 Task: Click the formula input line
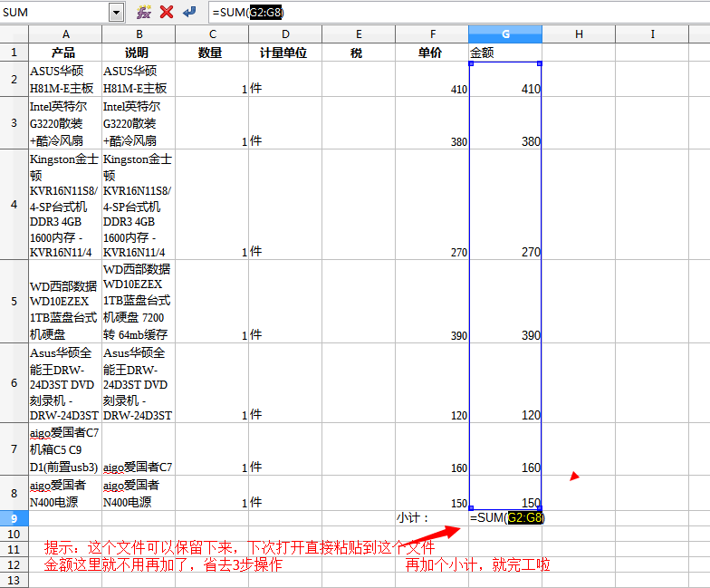coord(453,12)
